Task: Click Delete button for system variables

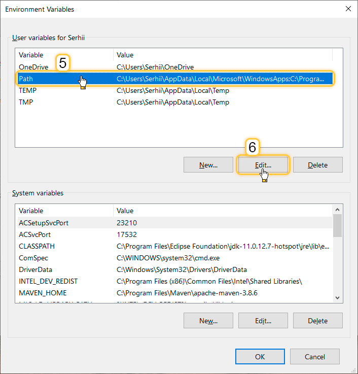Action: click(317, 321)
